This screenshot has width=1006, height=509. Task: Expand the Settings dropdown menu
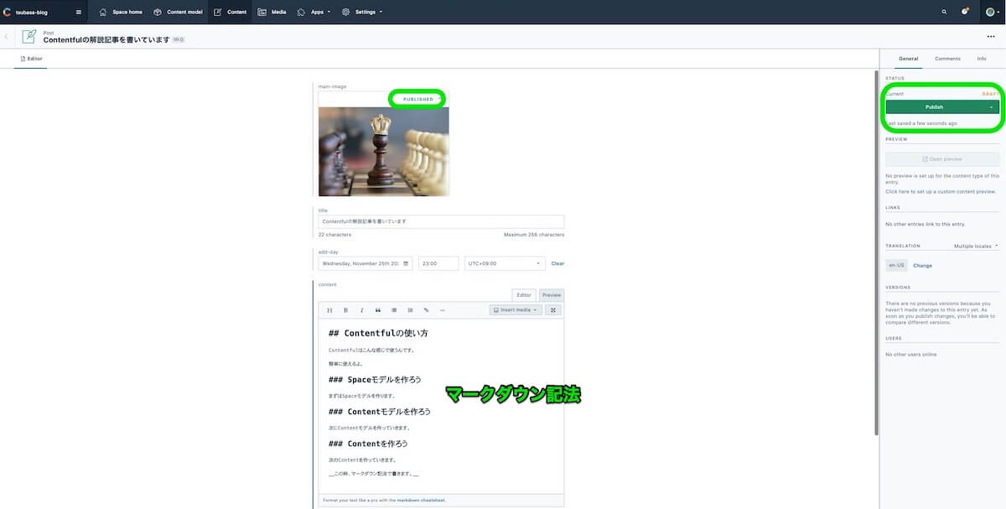[x=362, y=12]
